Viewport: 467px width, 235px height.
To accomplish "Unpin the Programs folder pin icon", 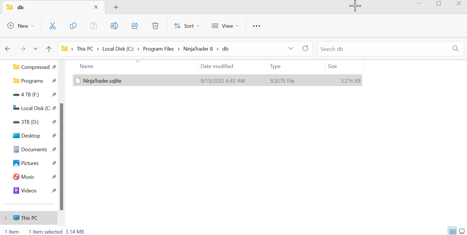I will [x=54, y=81].
